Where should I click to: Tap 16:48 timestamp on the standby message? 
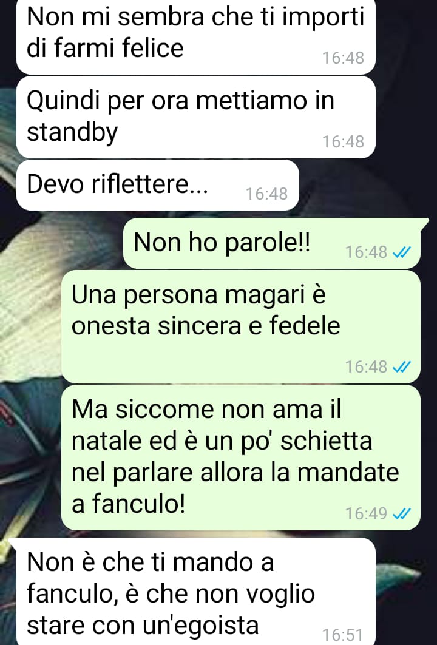[x=343, y=141]
